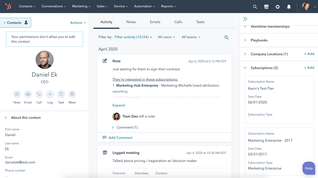View notifications via the bell icon

click(289, 7)
